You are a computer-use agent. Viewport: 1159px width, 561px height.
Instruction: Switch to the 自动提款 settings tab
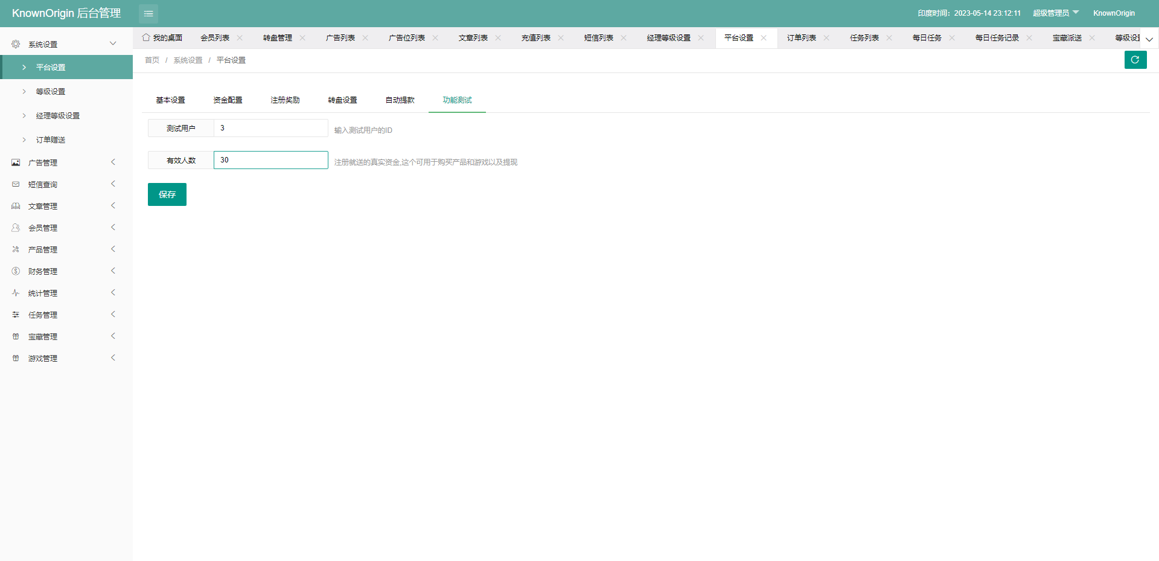tap(400, 100)
